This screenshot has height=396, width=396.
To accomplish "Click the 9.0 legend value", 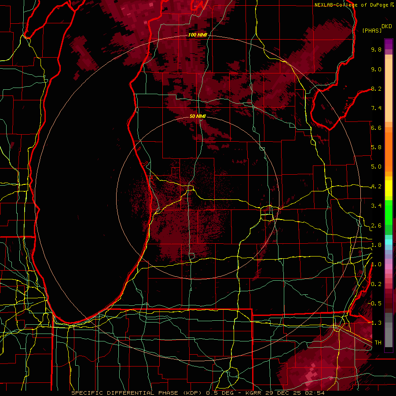I will pyautogui.click(x=376, y=69).
